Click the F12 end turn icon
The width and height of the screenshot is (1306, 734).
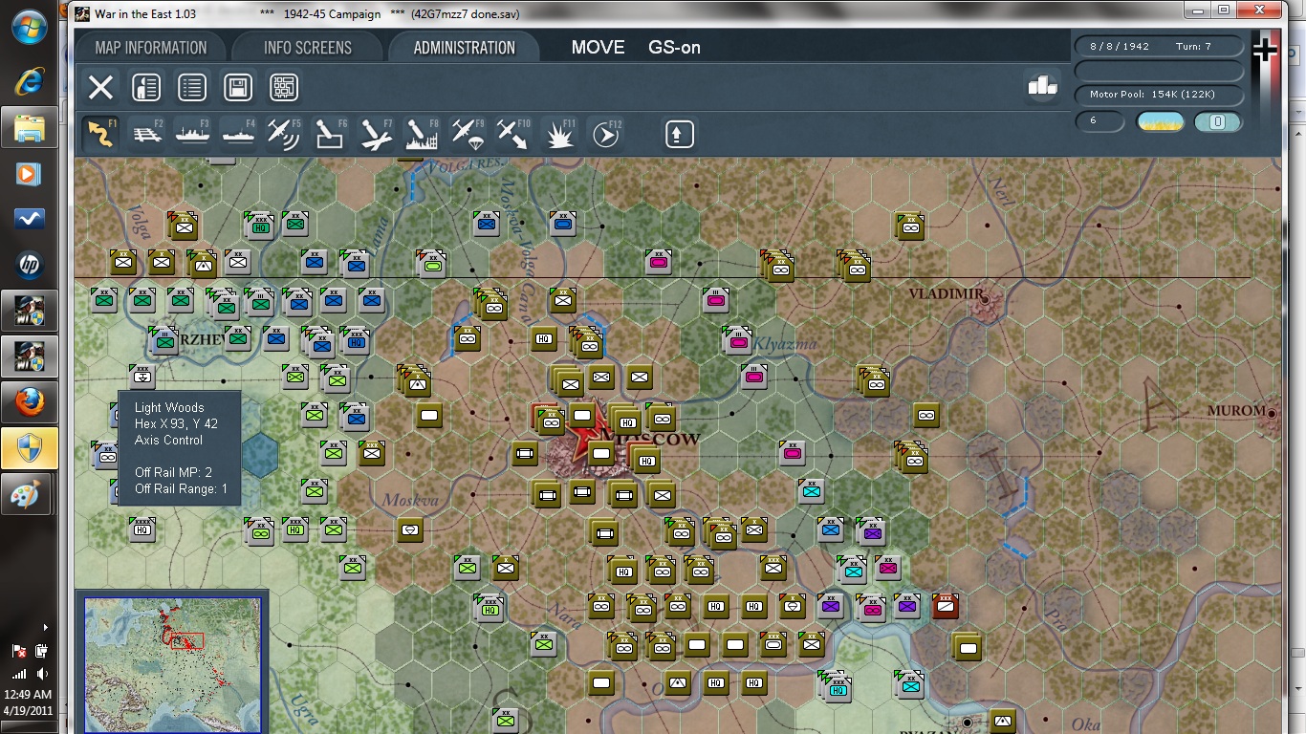[605, 134]
